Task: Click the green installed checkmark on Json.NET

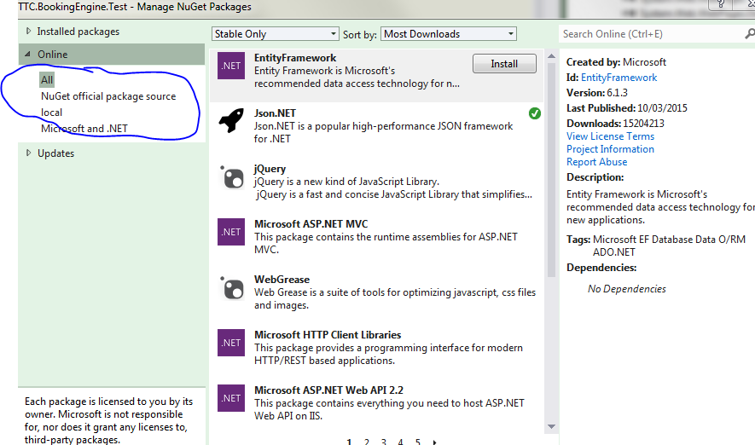Action: (x=534, y=113)
